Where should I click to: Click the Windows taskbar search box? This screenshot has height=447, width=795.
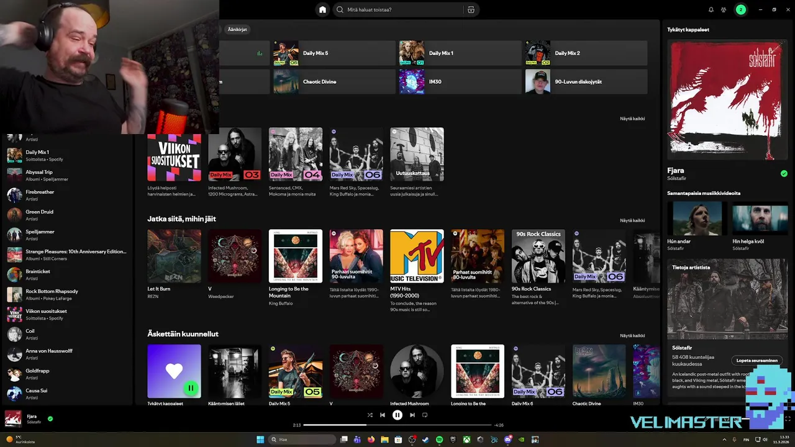pos(302,440)
